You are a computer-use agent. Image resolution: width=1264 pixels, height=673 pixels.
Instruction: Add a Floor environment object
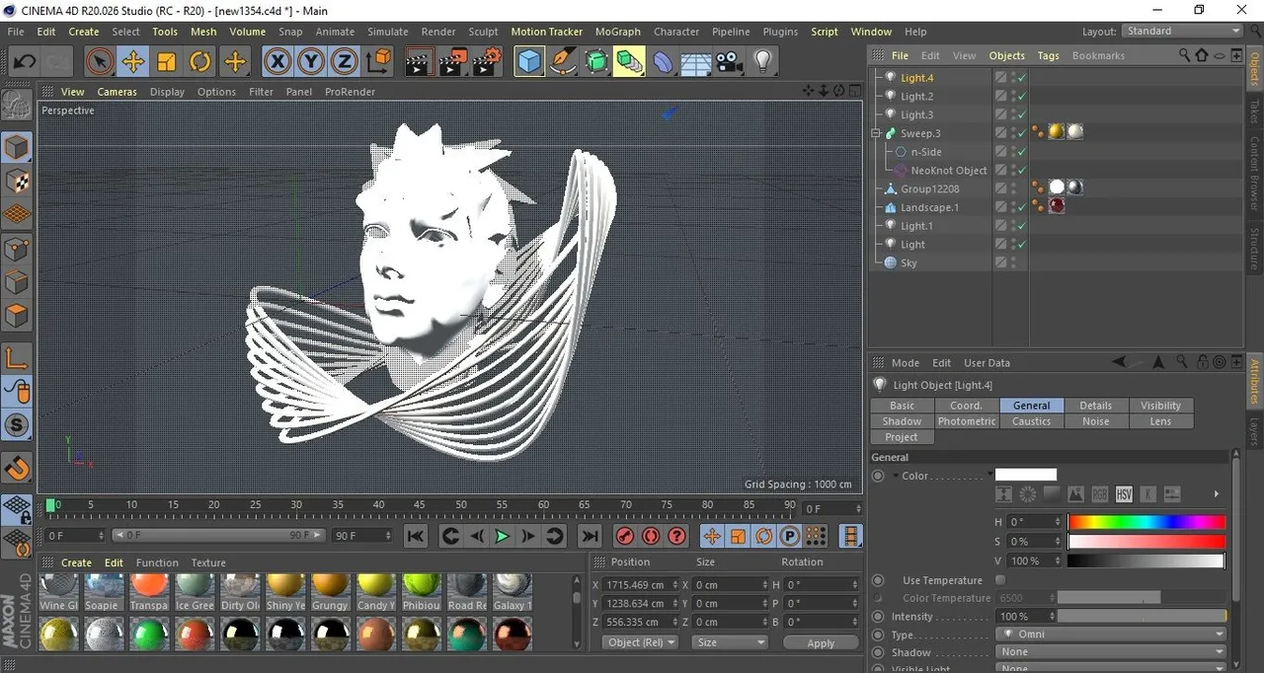696,62
